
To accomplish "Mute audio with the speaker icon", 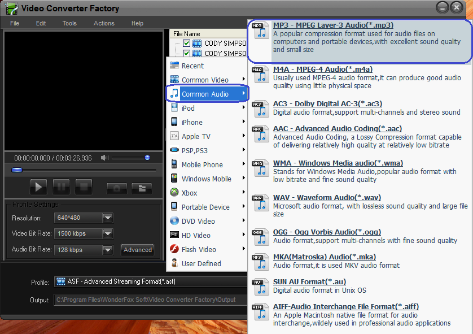I will tap(104, 158).
